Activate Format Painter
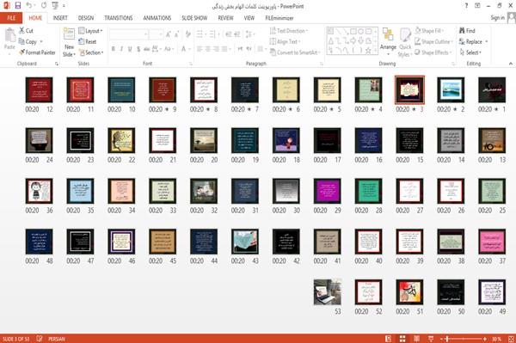This screenshot has height=343, width=516. [x=37, y=52]
